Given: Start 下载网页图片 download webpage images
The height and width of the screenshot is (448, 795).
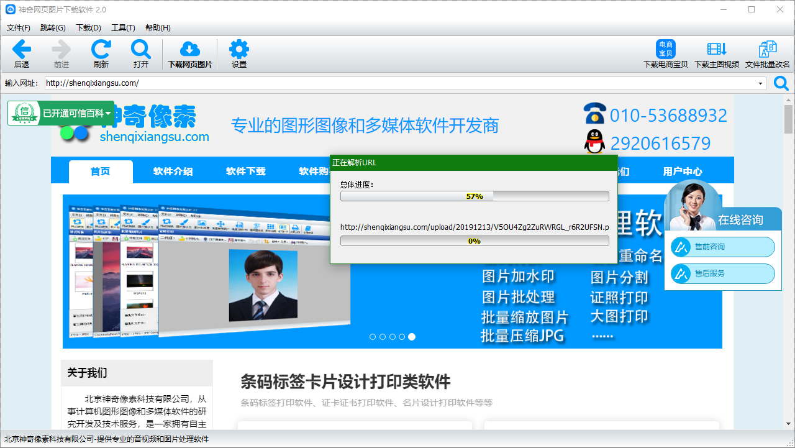Looking at the screenshot, I should 189,53.
